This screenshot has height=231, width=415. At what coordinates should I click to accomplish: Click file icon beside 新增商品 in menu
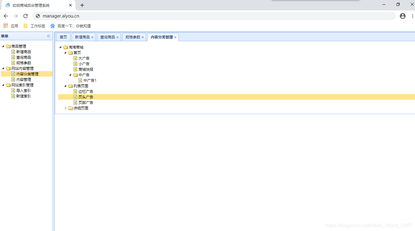13,52
